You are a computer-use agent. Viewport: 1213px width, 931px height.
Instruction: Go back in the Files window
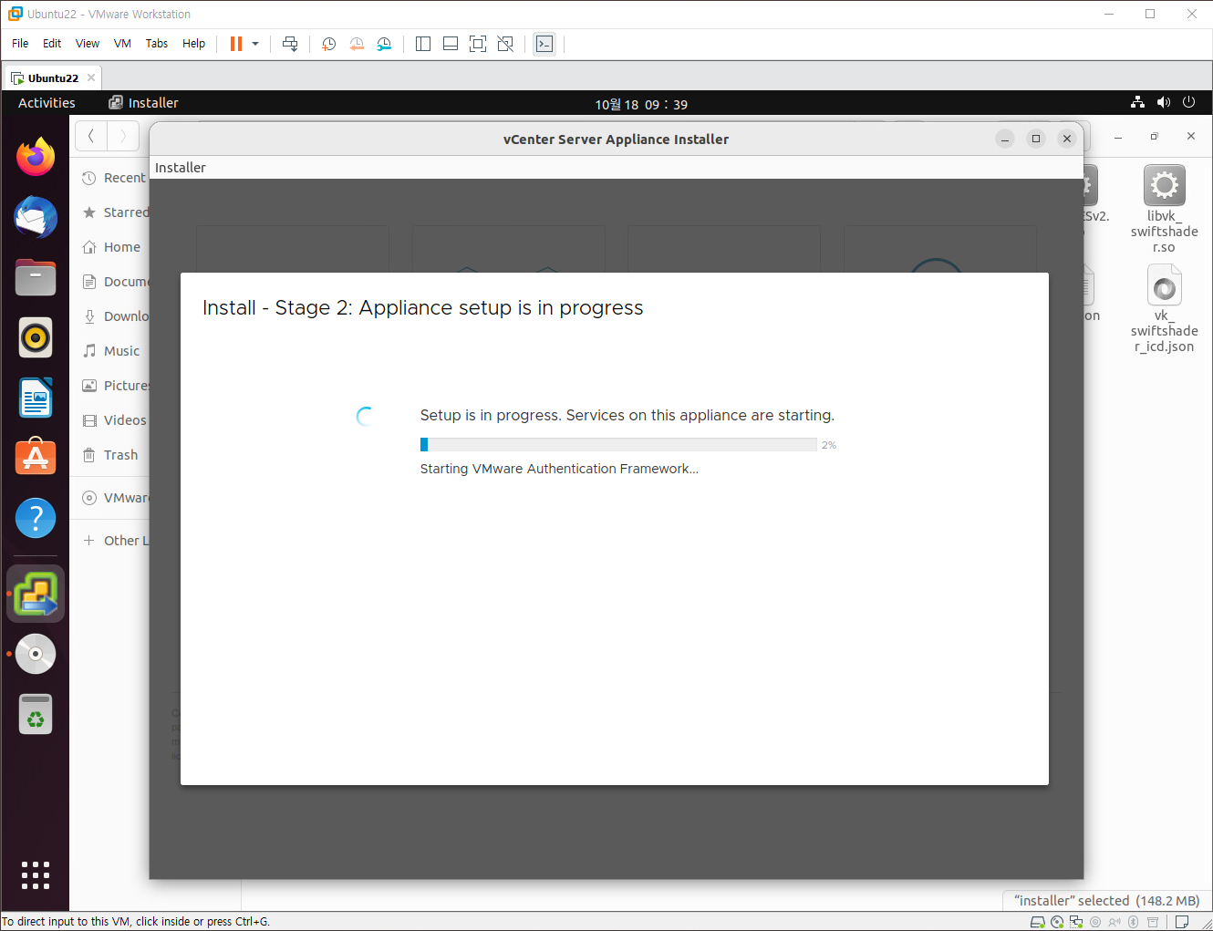pyautogui.click(x=91, y=137)
